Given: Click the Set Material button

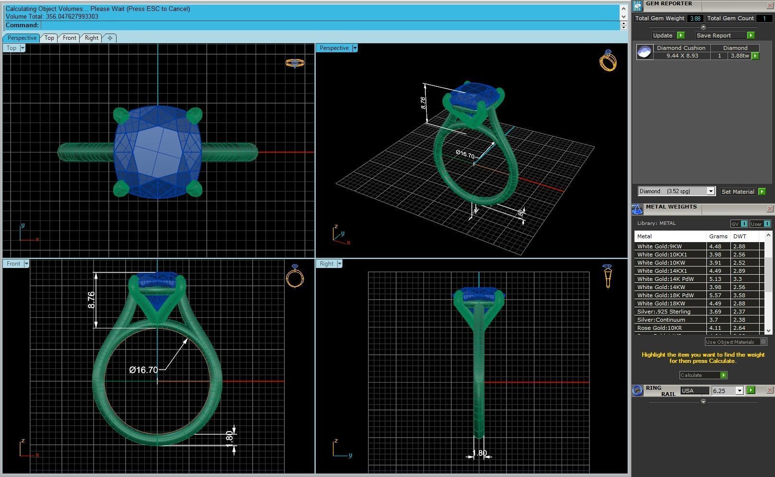Looking at the screenshot, I should coord(738,192).
